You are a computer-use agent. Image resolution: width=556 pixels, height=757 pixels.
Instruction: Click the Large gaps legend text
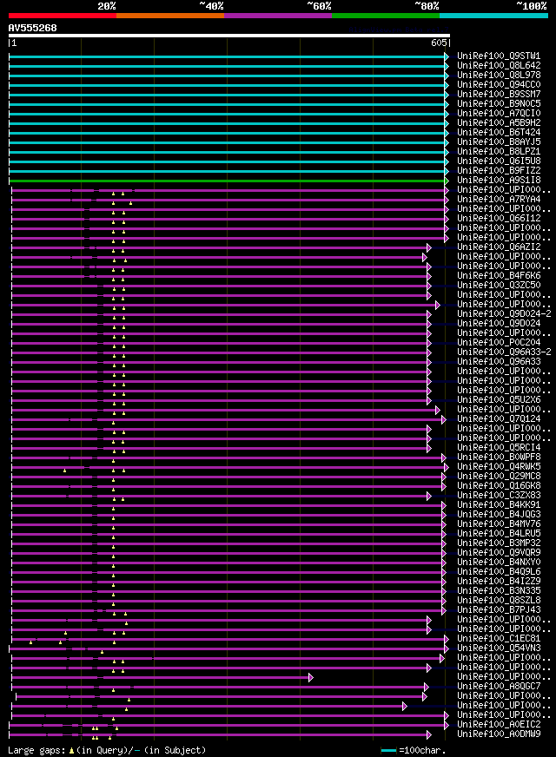pos(107,750)
